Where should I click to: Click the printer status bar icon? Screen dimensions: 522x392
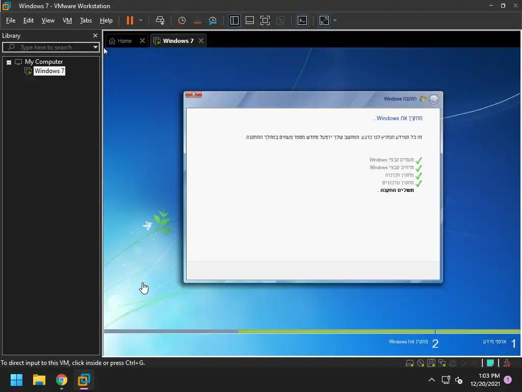(x=453, y=363)
